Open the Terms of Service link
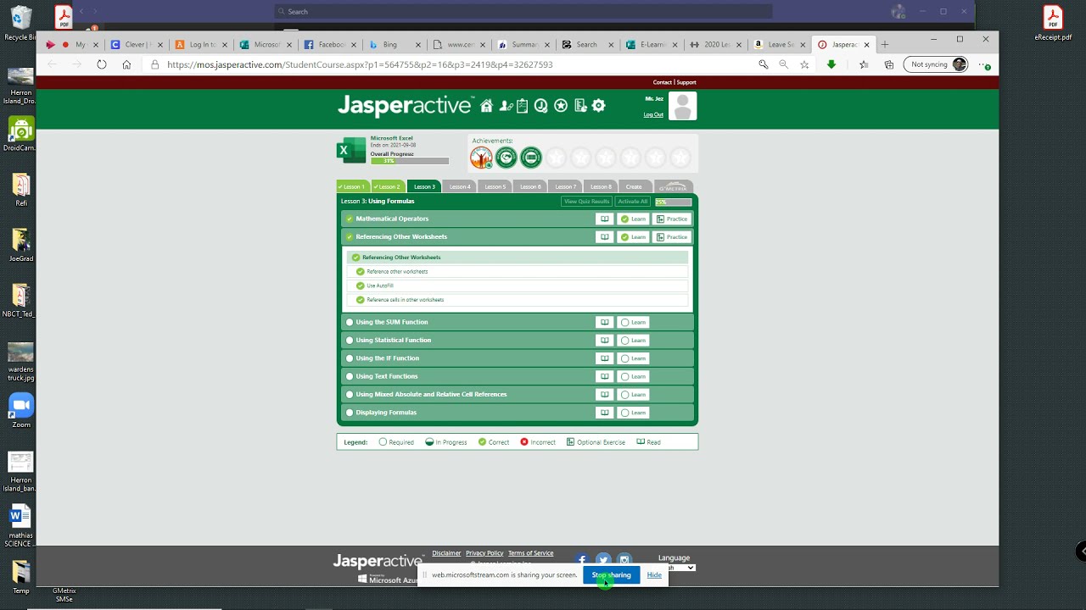Screen dimensions: 1086x610 pos(530,553)
